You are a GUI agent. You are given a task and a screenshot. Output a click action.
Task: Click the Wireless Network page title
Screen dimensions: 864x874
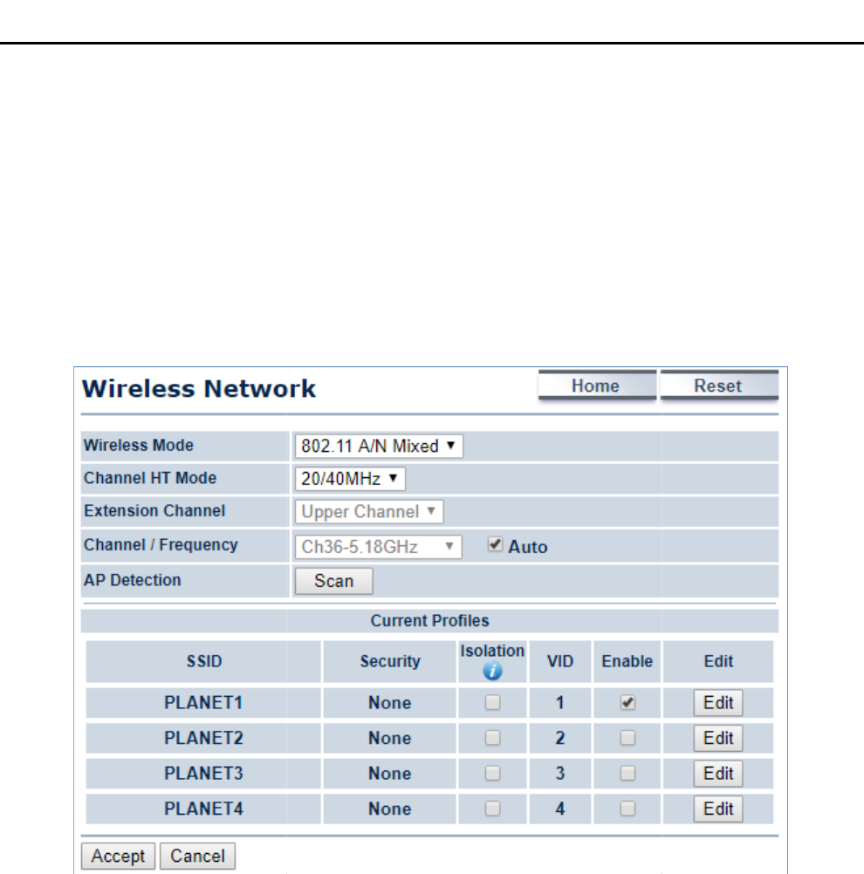point(199,388)
